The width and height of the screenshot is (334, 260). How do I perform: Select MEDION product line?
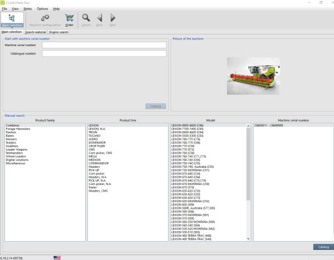pos(128,160)
